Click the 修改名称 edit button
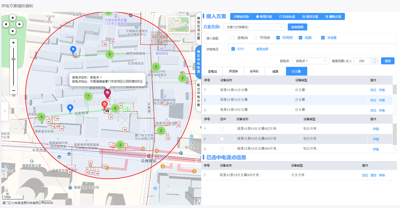The width and height of the screenshot is (400, 208). 241,17
